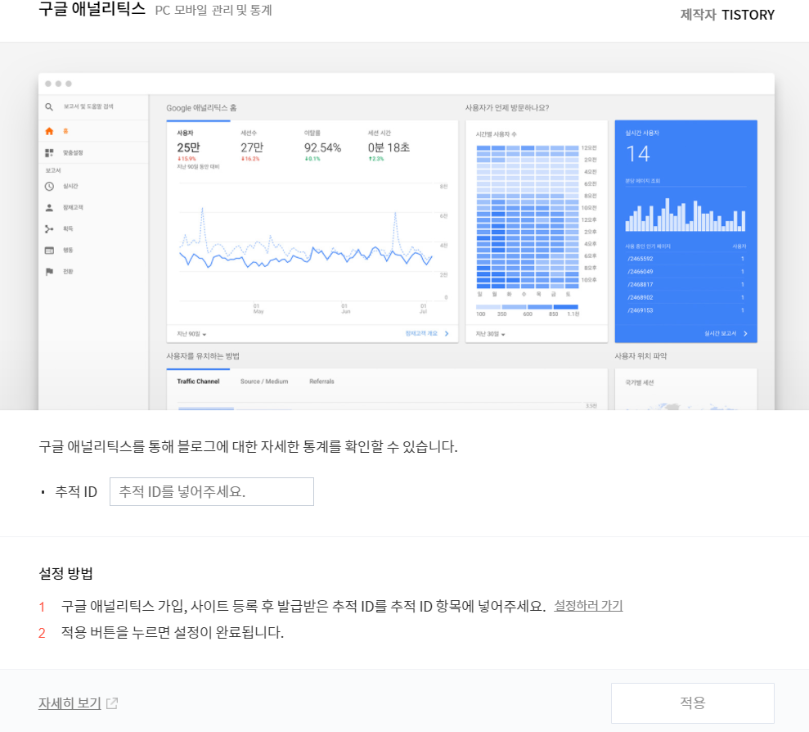809x732 pixels.
Task: Click the 획득 branching icon in preview
Action: pyautogui.click(x=49, y=228)
